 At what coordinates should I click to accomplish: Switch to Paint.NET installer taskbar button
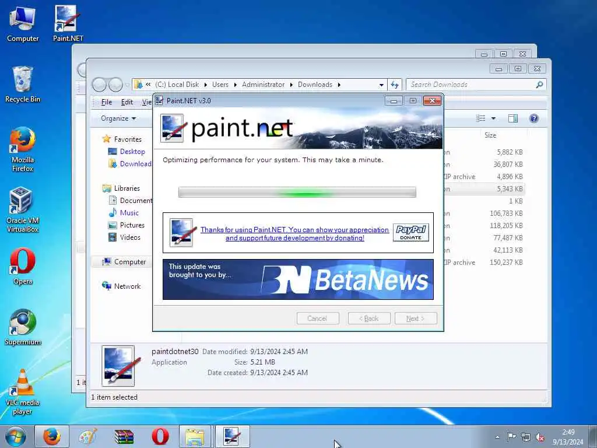coord(232,436)
